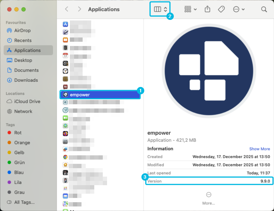
Task: Select the empower row in the list
Action: (100, 95)
